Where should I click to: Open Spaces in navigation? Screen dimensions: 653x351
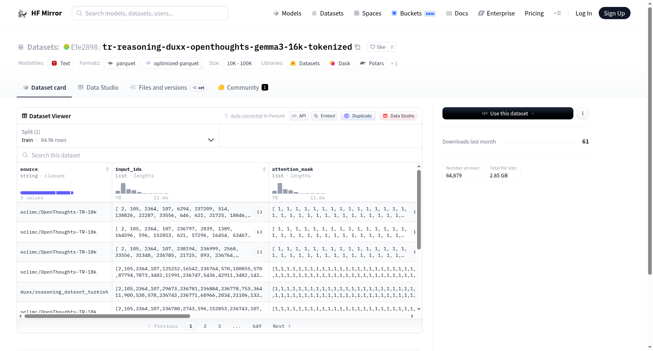point(367,13)
